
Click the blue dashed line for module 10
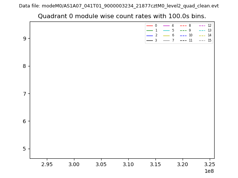coord(183,35)
